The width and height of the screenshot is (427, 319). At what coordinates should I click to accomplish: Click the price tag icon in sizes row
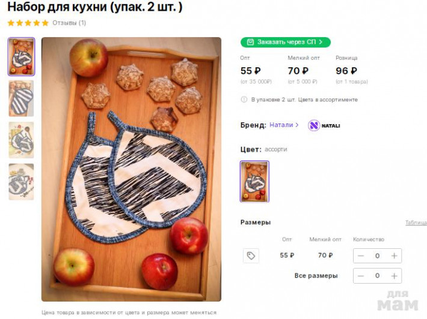click(251, 256)
